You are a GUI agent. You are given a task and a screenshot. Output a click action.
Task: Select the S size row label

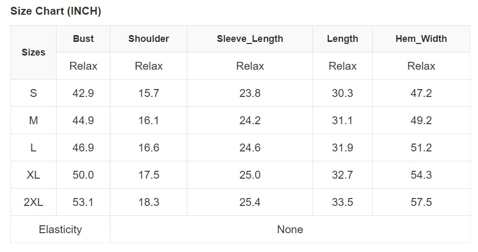tap(34, 93)
